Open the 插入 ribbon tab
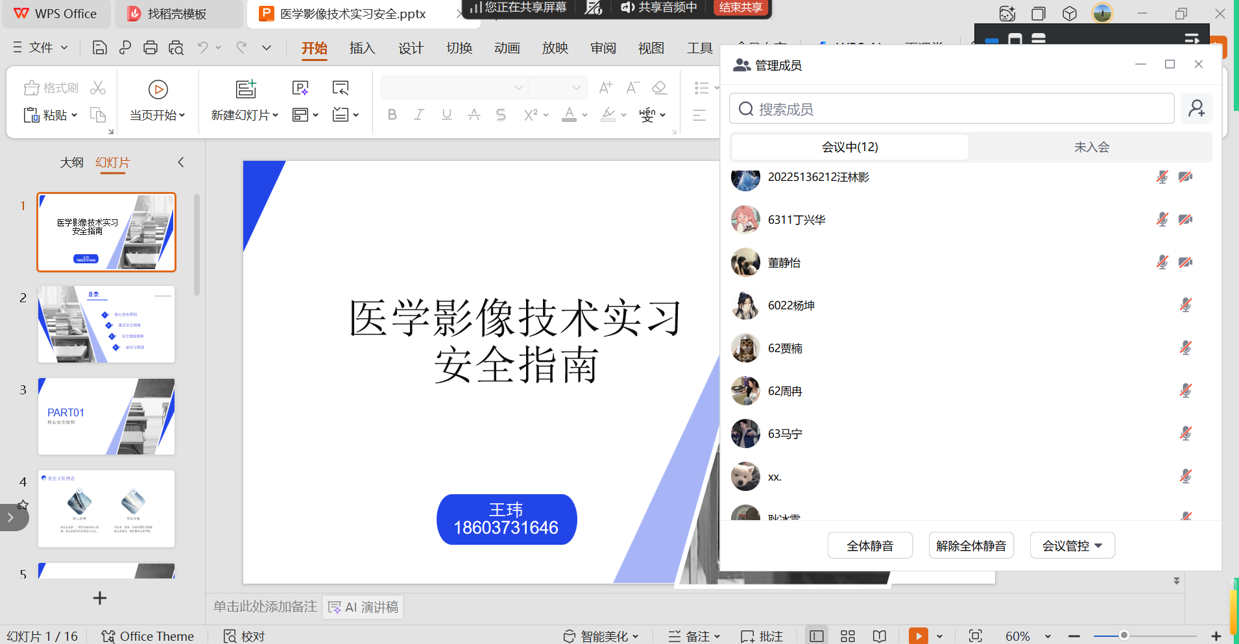Screen dimensions: 1239x644 (362, 48)
